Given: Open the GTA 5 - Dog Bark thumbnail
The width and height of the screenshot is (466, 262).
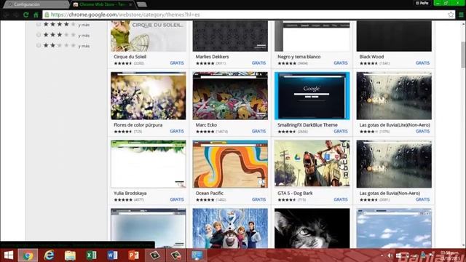Looking at the screenshot, I should 312,164.
